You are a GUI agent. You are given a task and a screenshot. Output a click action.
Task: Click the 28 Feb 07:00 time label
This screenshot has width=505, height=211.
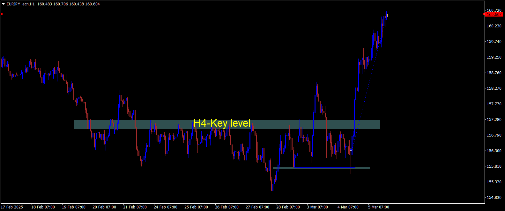[x=288, y=207]
